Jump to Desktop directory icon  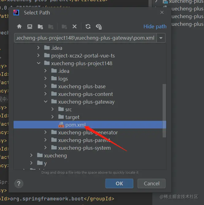click(30, 26)
